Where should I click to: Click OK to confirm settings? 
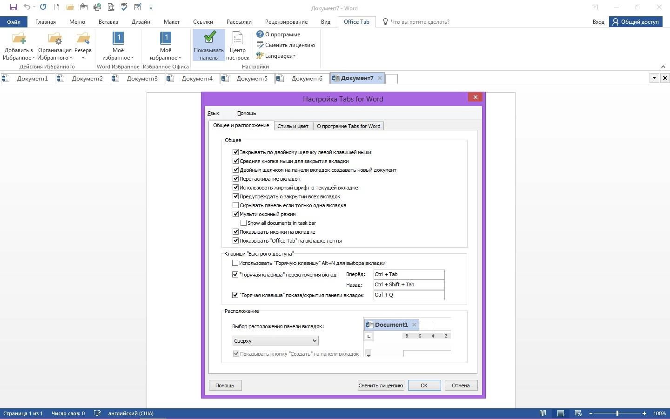pyautogui.click(x=424, y=385)
